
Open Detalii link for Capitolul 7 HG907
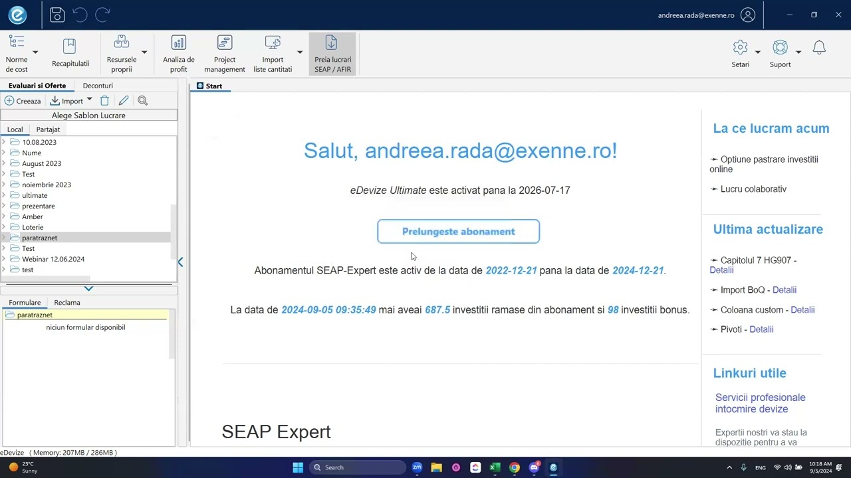[x=721, y=270]
